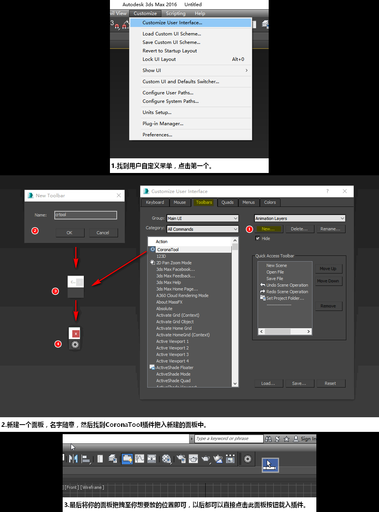Click the binoculars search icon
The height and width of the screenshot is (512, 379).
tap(268, 439)
